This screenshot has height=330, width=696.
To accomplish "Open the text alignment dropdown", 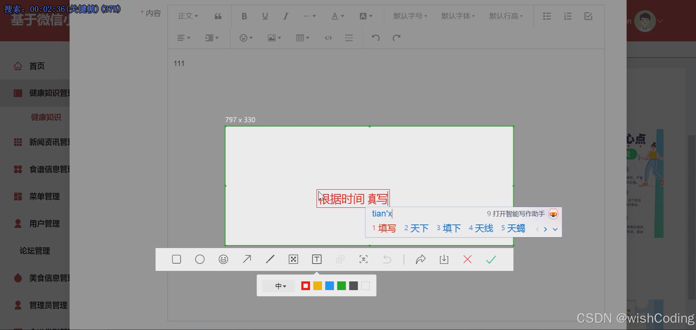I will pyautogui.click(x=184, y=38).
